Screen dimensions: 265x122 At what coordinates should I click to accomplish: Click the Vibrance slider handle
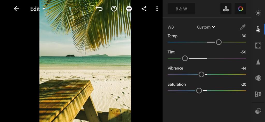201,75
